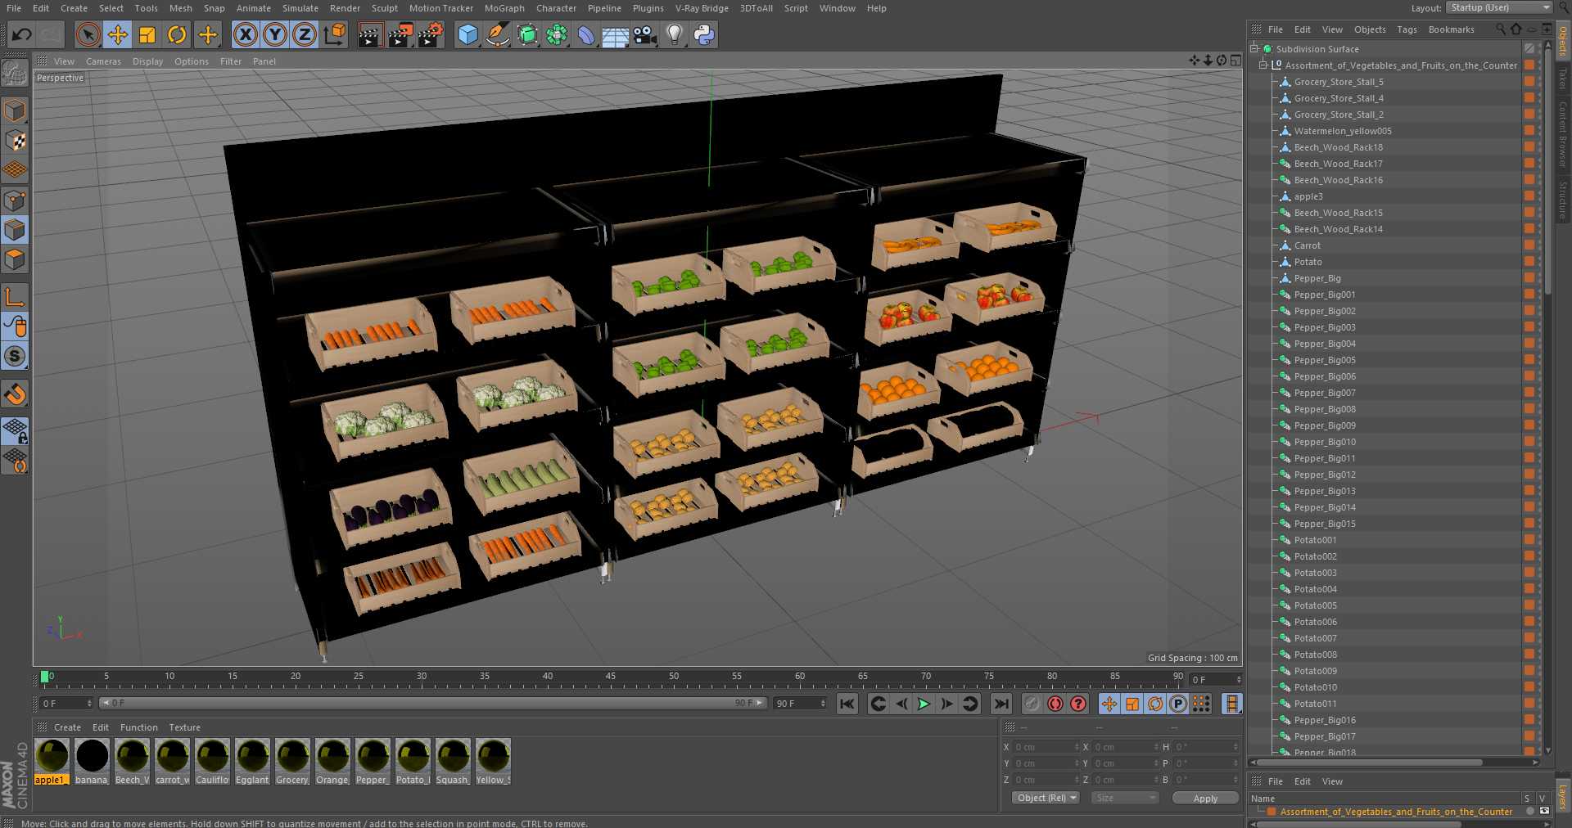Add a light object bulb icon
This screenshot has width=1572, height=828.
(x=674, y=34)
